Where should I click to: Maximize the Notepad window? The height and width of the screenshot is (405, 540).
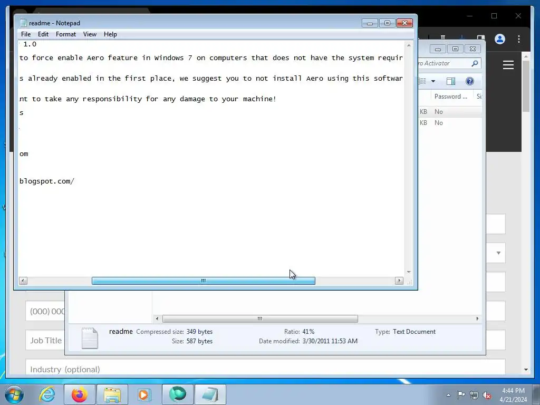(x=387, y=23)
